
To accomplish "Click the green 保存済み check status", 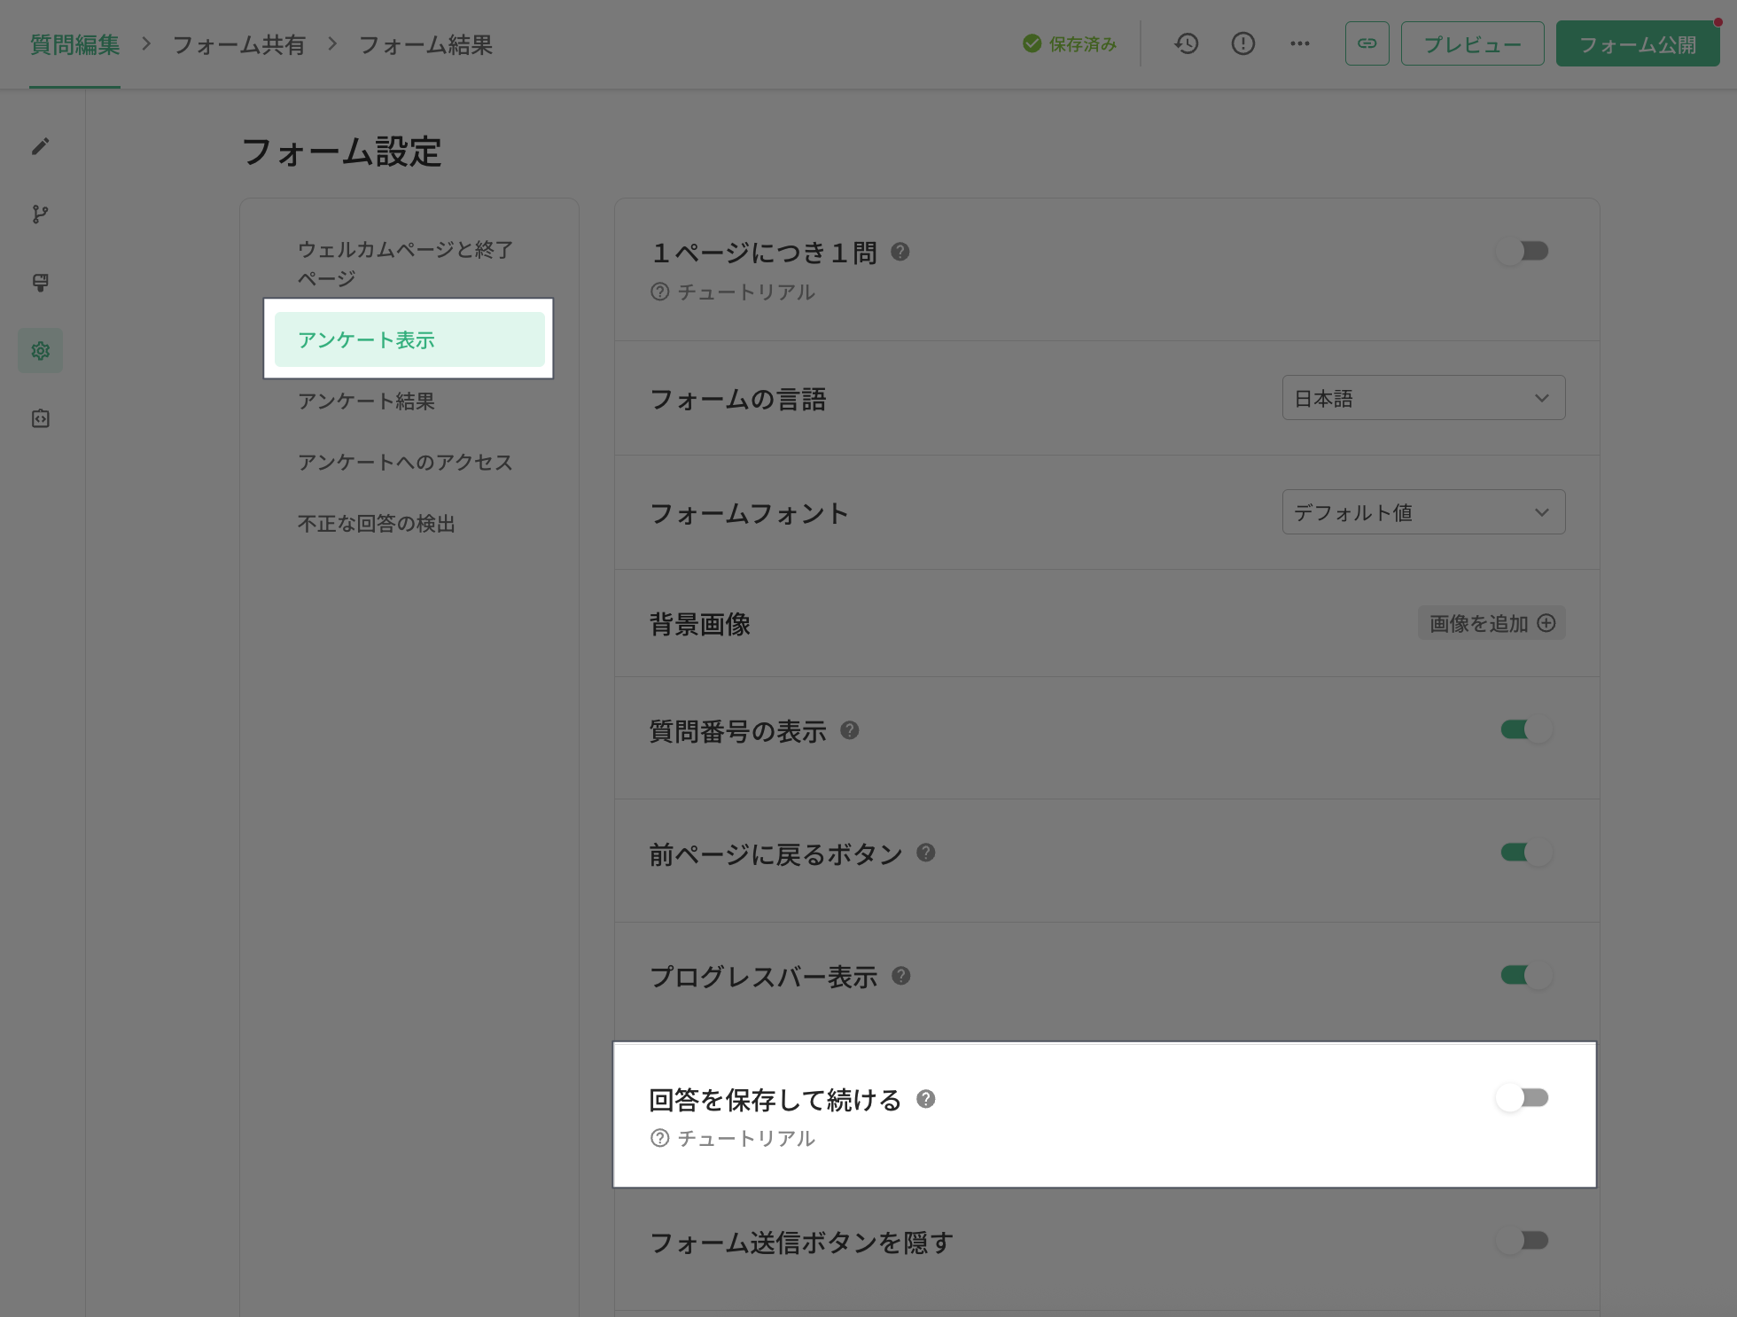I will (1070, 43).
